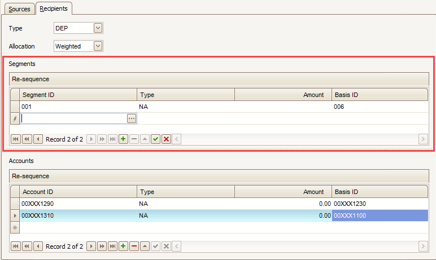Cancel Segments edit with red X icon

tap(166, 139)
